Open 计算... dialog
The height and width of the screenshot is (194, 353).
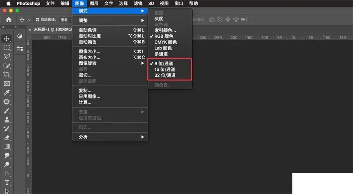110,102
